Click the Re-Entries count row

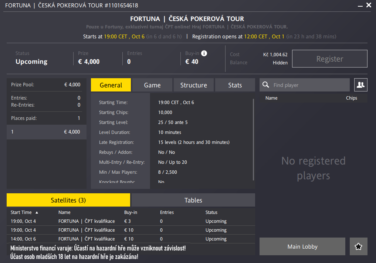click(45, 105)
